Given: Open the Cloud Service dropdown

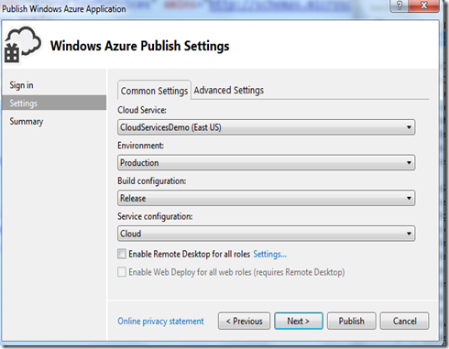Looking at the screenshot, I should pos(266,127).
